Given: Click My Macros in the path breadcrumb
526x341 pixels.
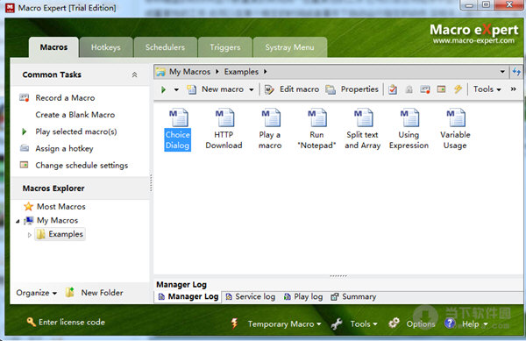Looking at the screenshot, I should pyautogui.click(x=189, y=71).
